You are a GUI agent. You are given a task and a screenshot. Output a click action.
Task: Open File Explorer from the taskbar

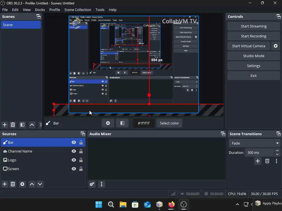click(123, 204)
